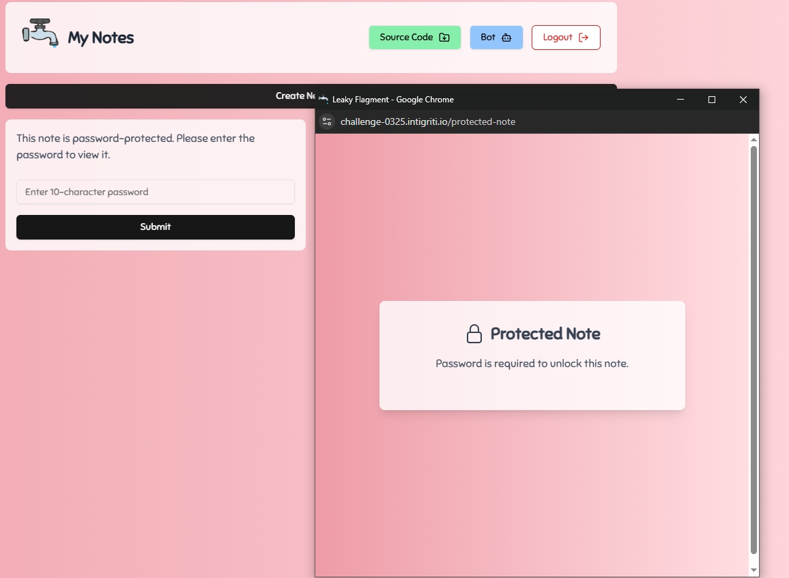Click the popup scrollbar down arrow
This screenshot has width=789, height=578.
point(754,570)
